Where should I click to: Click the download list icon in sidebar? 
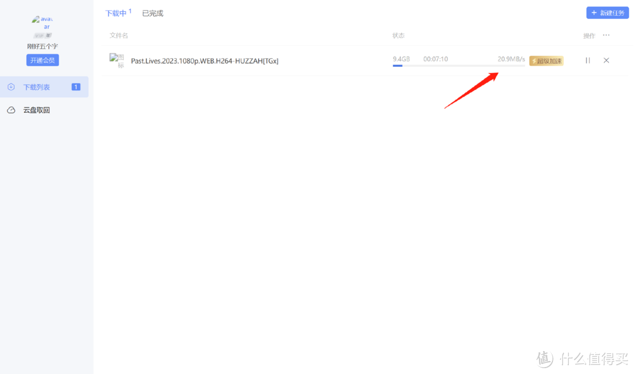click(11, 87)
